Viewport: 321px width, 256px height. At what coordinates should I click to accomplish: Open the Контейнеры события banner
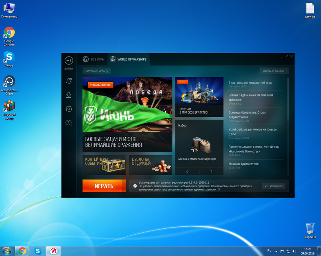pyautogui.click(x=104, y=165)
